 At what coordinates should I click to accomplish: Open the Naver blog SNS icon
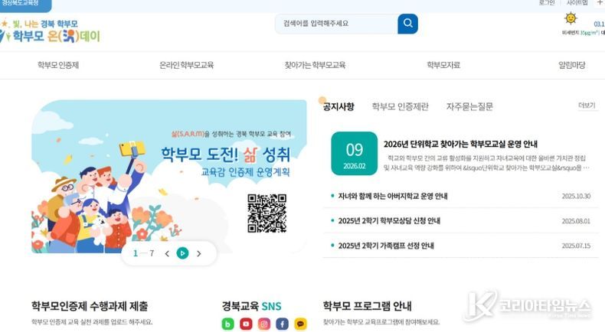click(x=227, y=324)
